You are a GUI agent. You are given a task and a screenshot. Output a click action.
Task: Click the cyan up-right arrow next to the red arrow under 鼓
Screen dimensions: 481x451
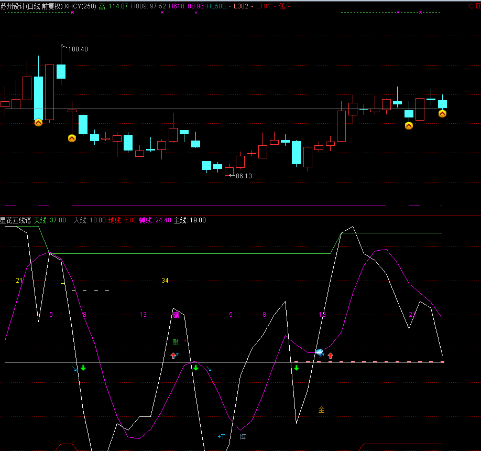tap(177, 355)
